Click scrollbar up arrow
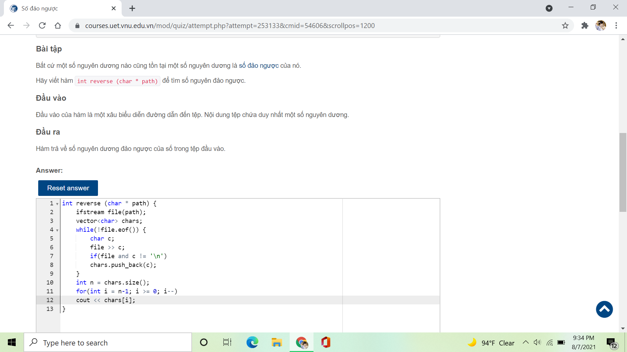Image resolution: width=627 pixels, height=352 pixels. pos(623,39)
